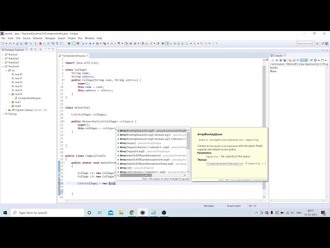
Task: Click IllegalArgumentException link in Javadoc popup
Action: click(x=225, y=163)
